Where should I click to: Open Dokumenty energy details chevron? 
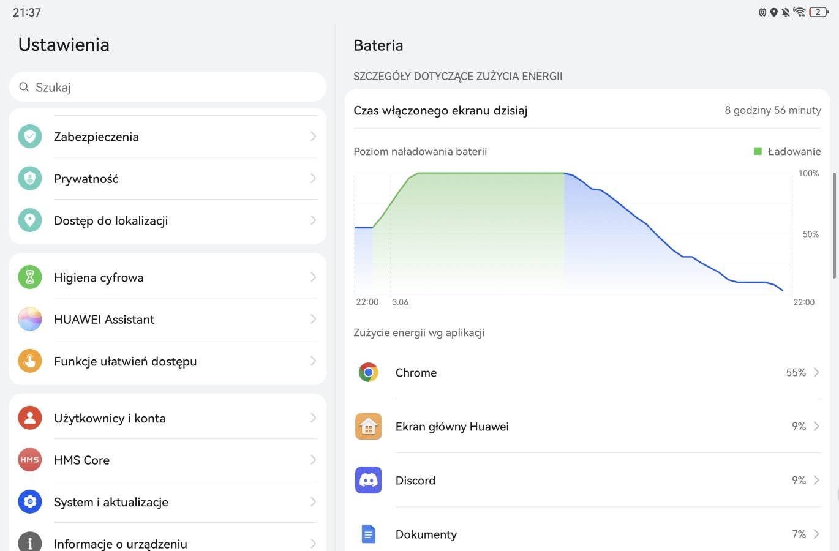816,534
